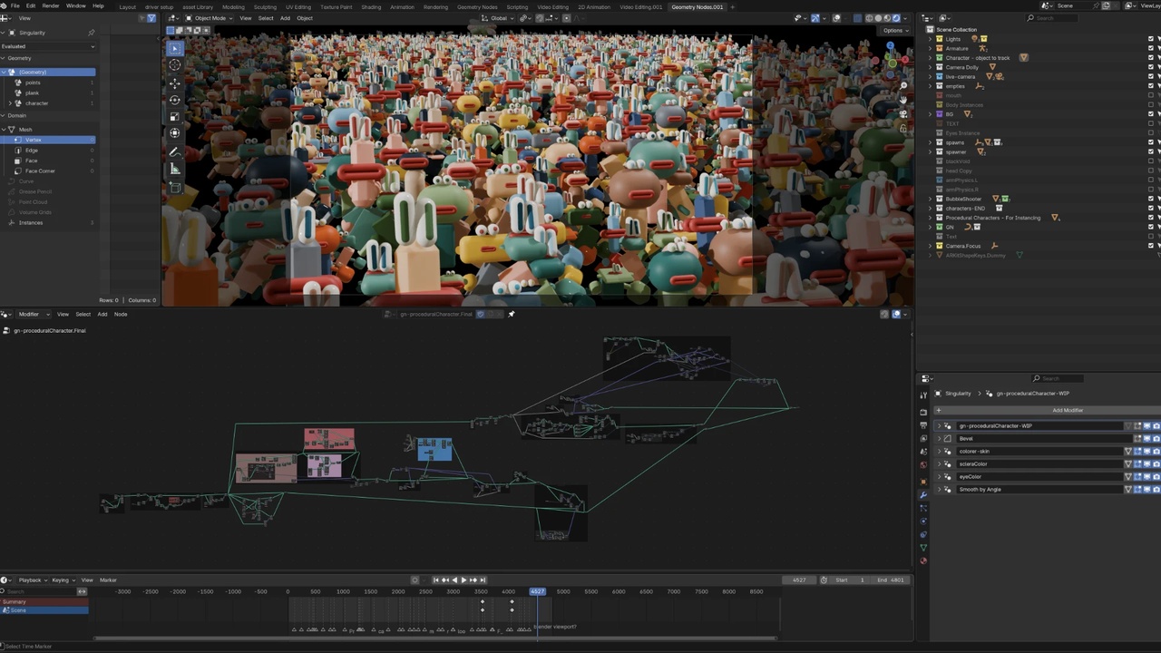Open the Object Data properties tab icon
This screenshot has height=653, width=1161.
923,547
